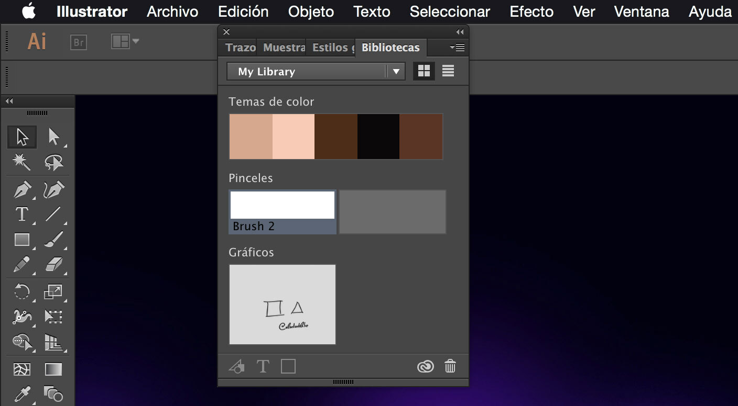Viewport: 738px width, 406px height.
Task: Click the Creative Cloud sync icon
Action: (425, 367)
